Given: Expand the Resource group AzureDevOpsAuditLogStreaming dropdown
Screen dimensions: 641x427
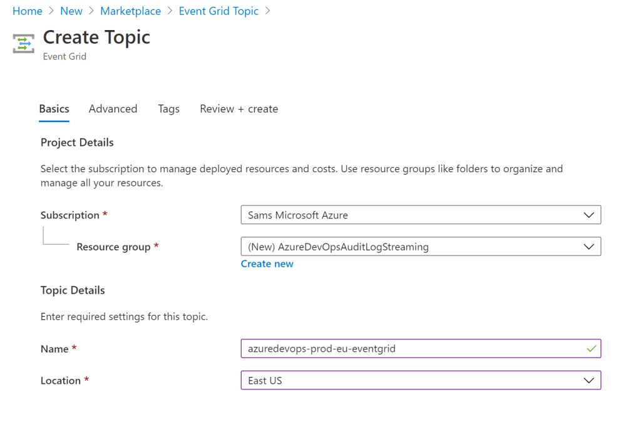Looking at the screenshot, I should coord(413,247).
